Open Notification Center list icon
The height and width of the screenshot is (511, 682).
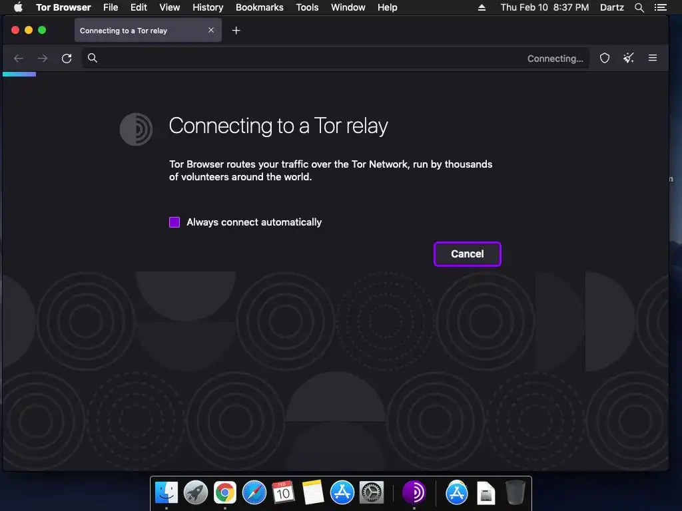coord(660,7)
